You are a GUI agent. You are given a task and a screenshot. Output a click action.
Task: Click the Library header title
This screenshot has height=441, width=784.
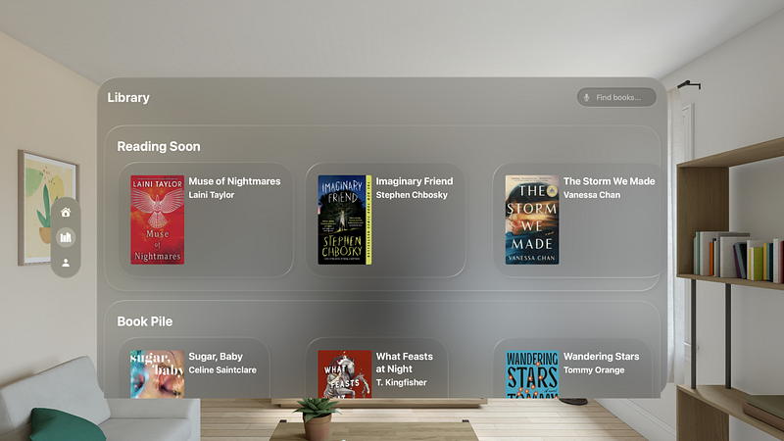click(128, 97)
